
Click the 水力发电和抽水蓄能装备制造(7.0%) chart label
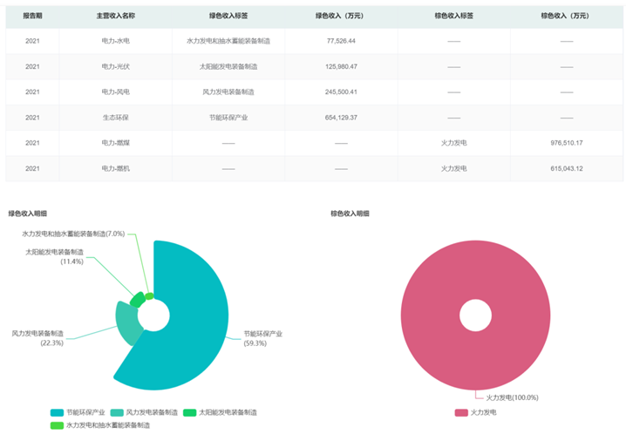73,234
